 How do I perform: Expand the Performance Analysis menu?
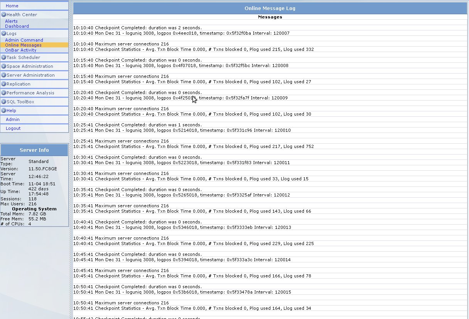(30, 93)
